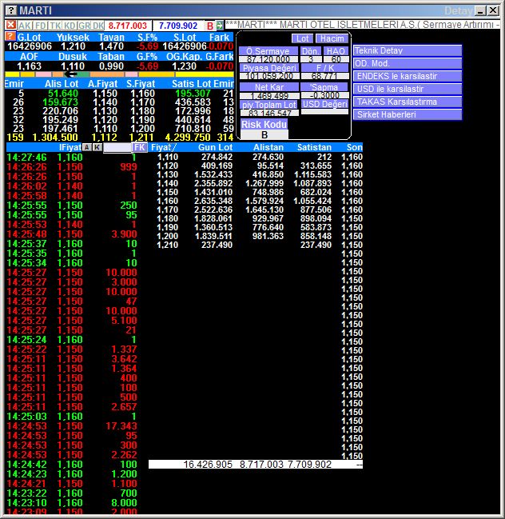Click the Piyasa Değeri label
This screenshot has height=519, width=505.
point(269,68)
